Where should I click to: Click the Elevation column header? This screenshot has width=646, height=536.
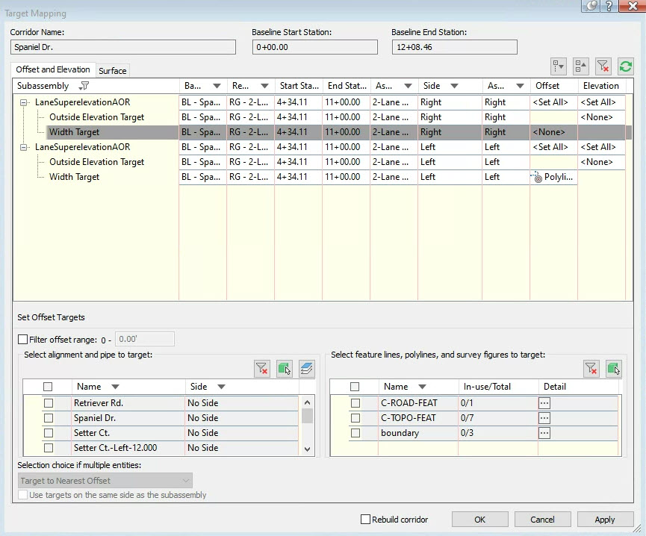point(601,86)
